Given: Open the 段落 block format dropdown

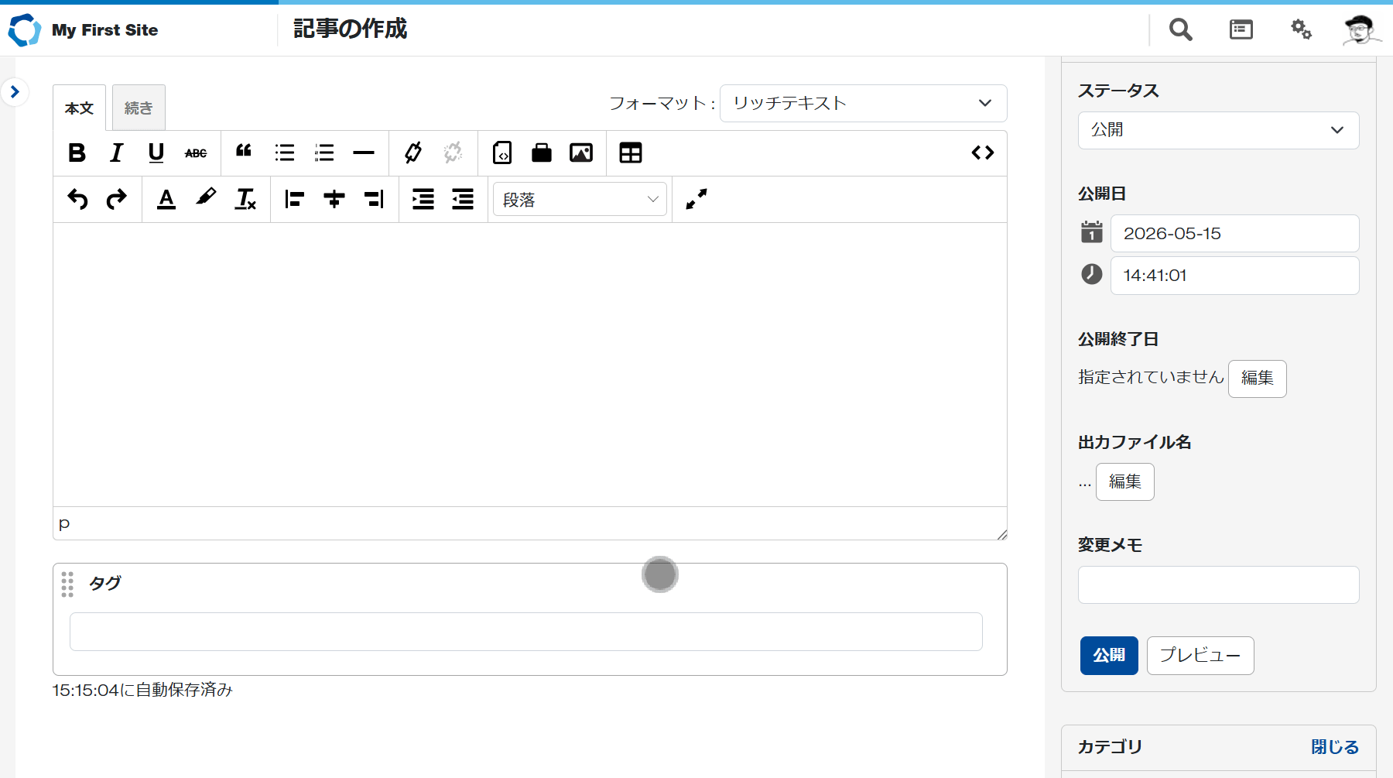Looking at the screenshot, I should (580, 200).
